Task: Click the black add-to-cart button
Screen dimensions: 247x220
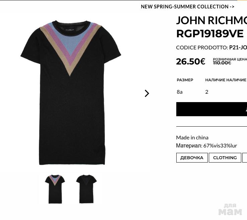Action: [211, 109]
